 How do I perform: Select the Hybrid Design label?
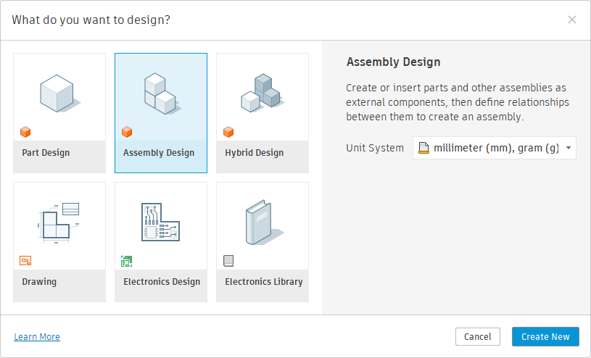pos(254,153)
